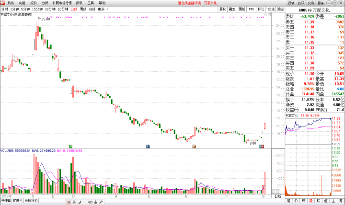This screenshot has width=345, height=205.
Task: Click the 开弹幕 bottom tab
Action: [6, 200]
